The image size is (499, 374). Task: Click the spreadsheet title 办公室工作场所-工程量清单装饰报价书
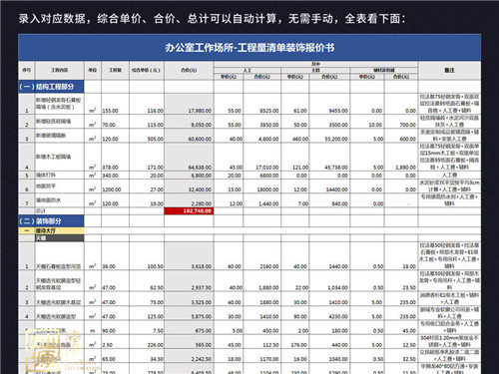tap(249, 48)
